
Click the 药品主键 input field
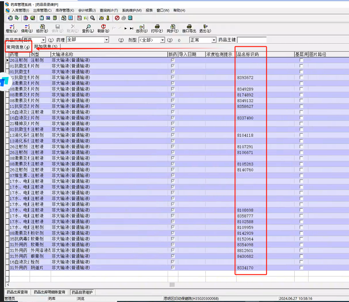251,40
